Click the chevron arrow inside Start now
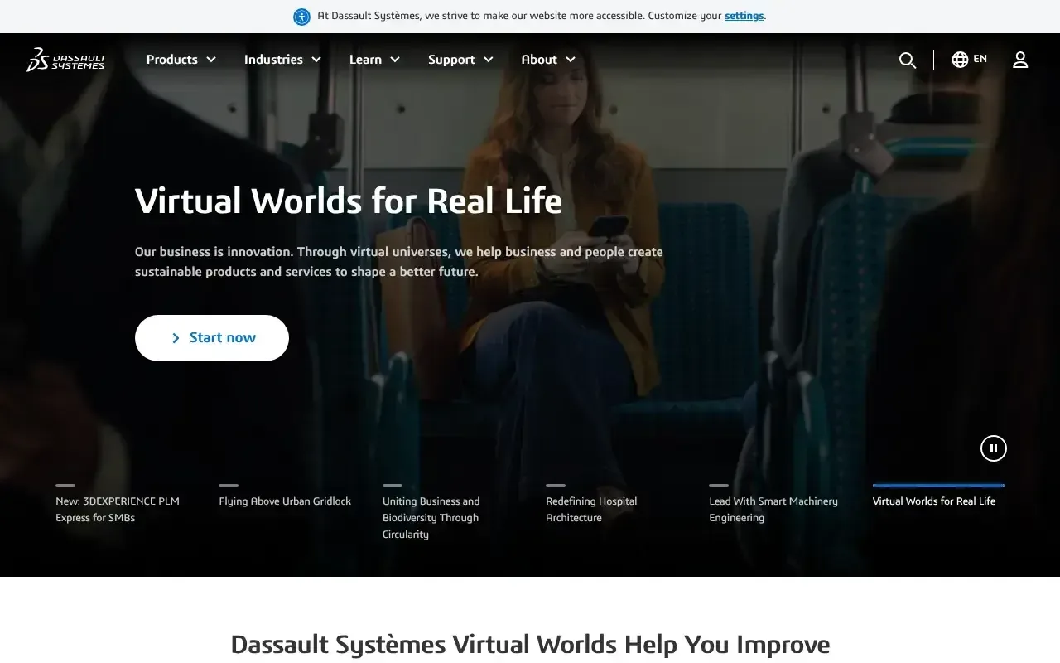The width and height of the screenshot is (1060, 663). 176,337
